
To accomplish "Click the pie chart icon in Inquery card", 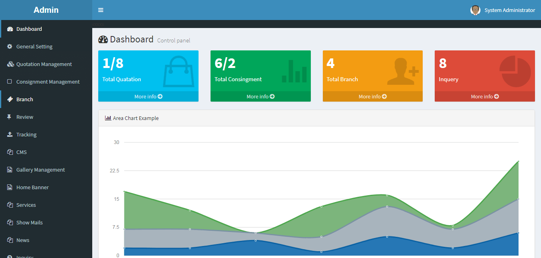I will (515, 71).
